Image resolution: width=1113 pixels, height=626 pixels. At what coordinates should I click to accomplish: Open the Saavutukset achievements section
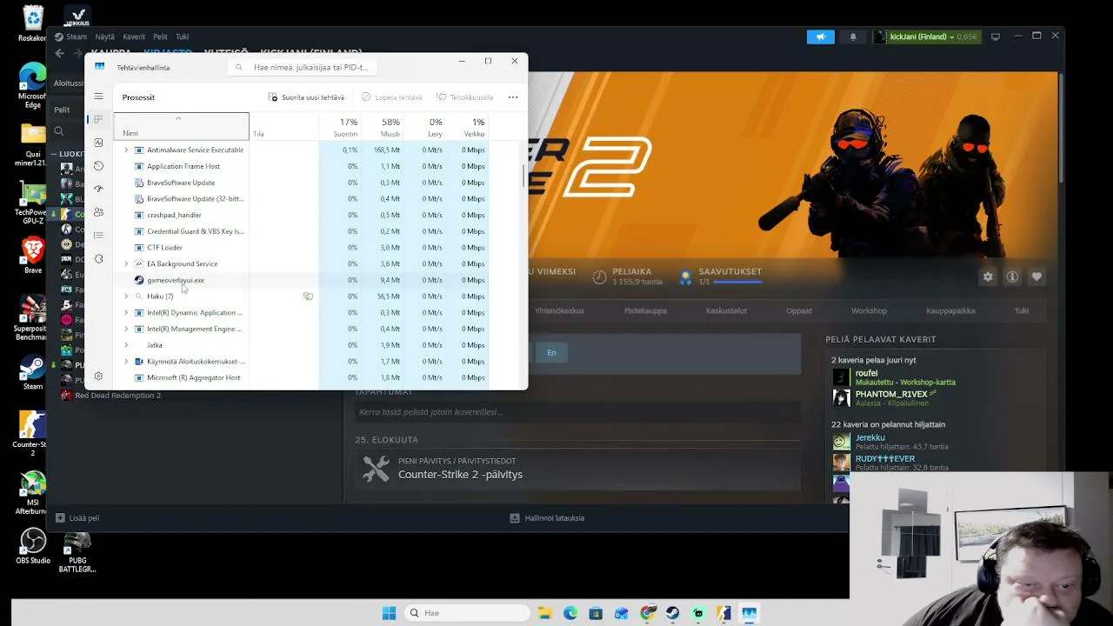(x=720, y=276)
